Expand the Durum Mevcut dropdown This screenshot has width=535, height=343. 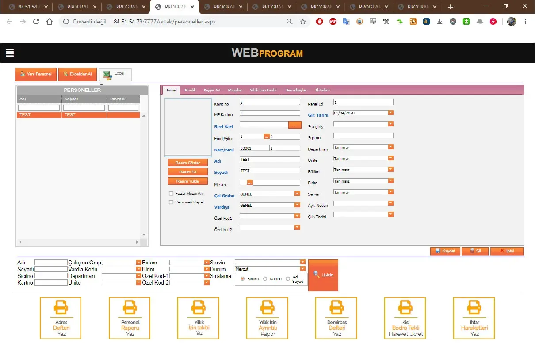[x=303, y=269]
